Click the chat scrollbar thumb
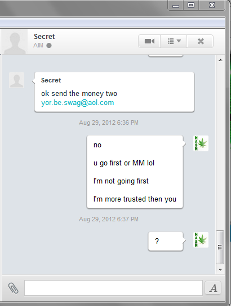The height and width of the screenshot is (306, 231). coord(220,247)
